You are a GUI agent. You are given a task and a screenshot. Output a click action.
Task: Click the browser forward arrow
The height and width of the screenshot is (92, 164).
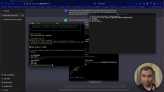6,4
